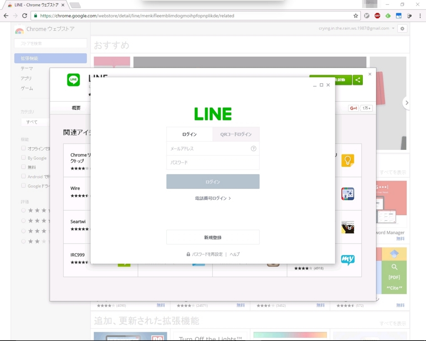Click the green diamond extension icon
Image resolution: width=426 pixels, height=341 pixels.
(388, 16)
